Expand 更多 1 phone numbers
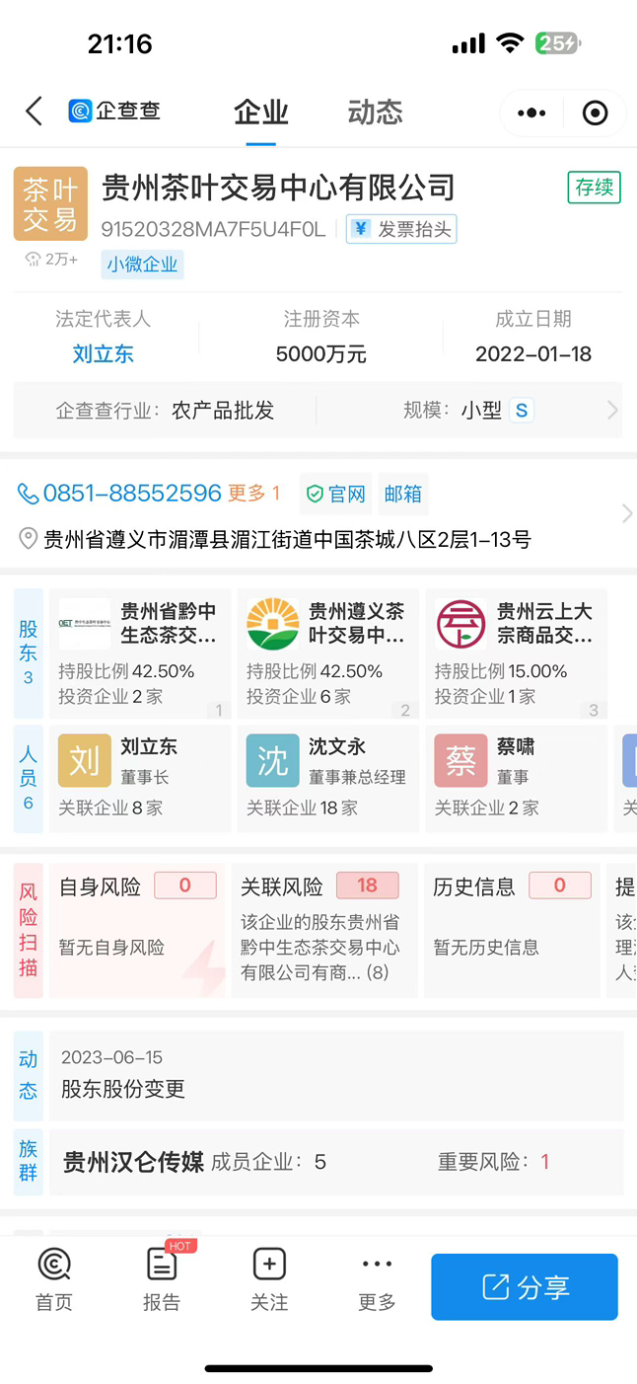Viewport: 637px width, 1384px height. coord(254,494)
